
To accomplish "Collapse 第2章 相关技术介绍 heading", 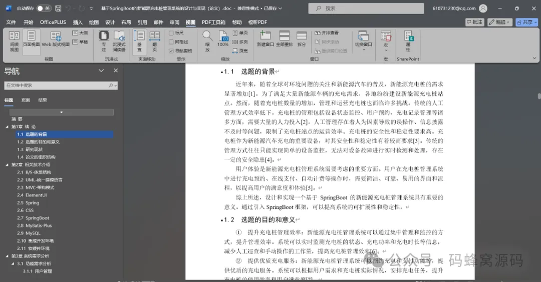I will [x=7, y=164].
